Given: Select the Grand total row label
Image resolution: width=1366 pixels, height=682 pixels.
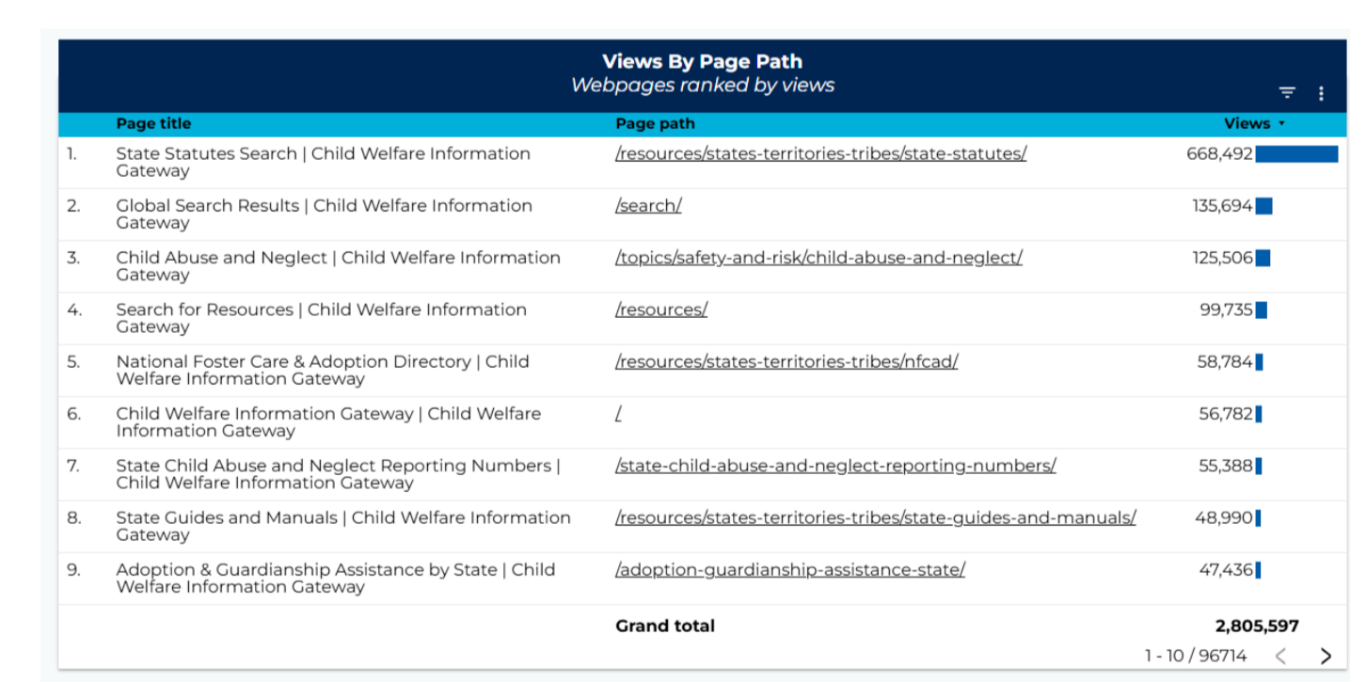Looking at the screenshot, I should [665, 626].
